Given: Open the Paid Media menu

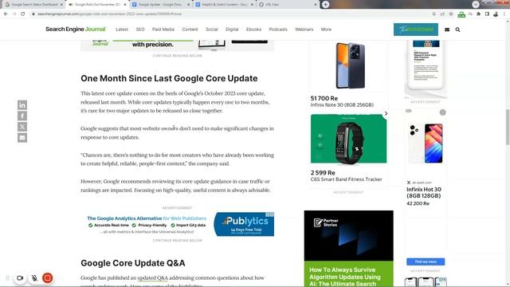Looking at the screenshot, I should point(163,29).
